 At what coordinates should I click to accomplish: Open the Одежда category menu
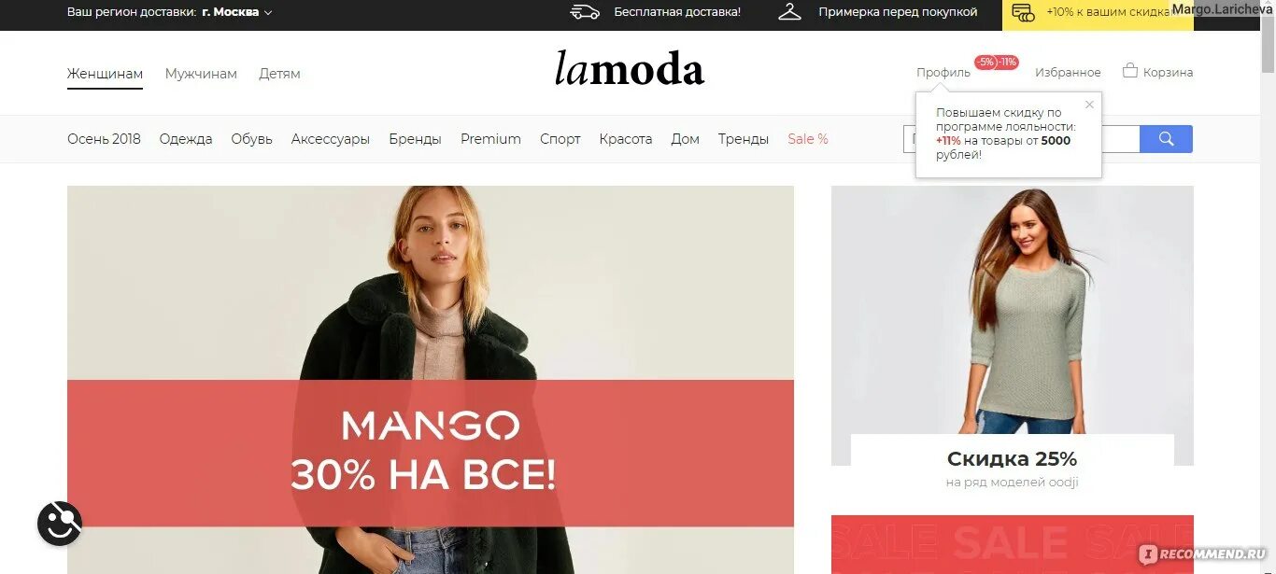186,139
